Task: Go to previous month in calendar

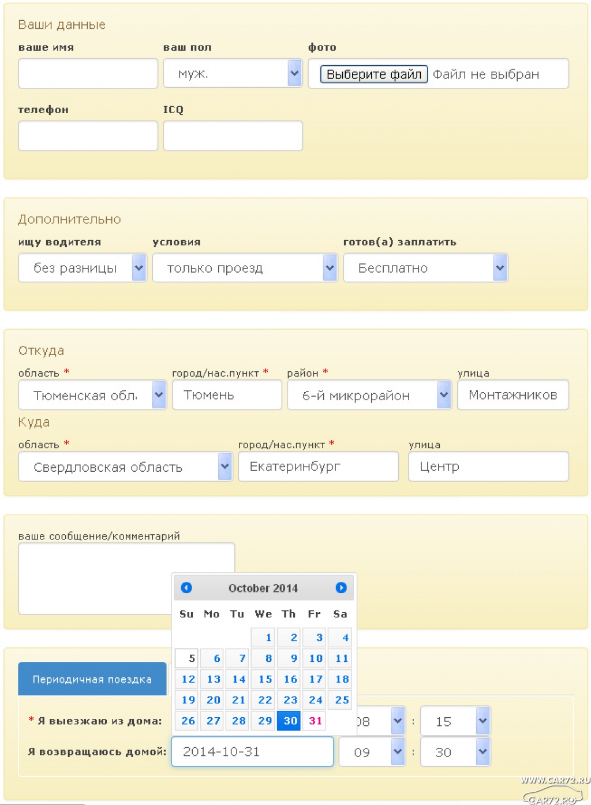Action: 186,587
